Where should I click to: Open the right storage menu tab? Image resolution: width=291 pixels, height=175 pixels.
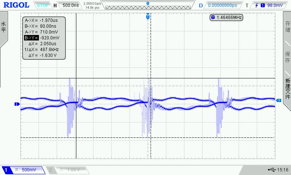[x=287, y=27]
